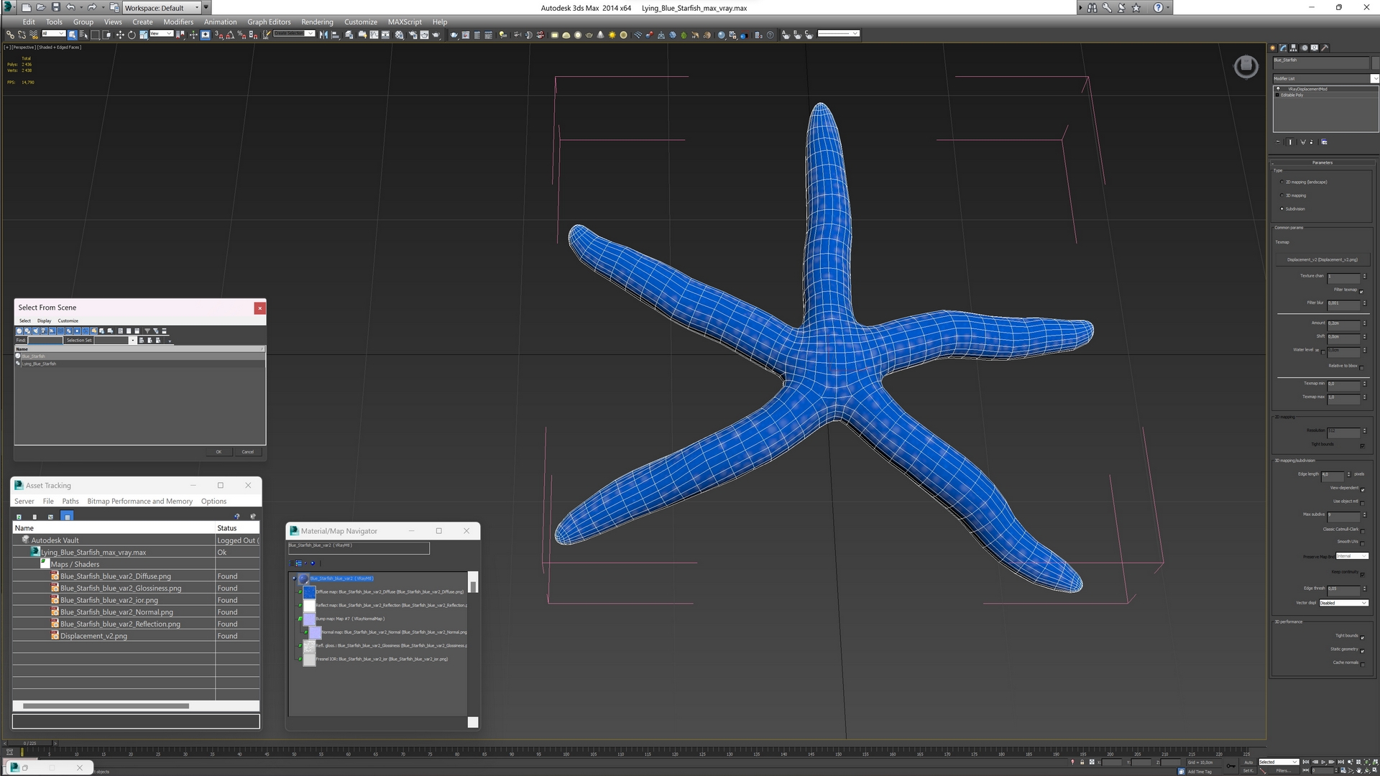Open the Paths menu in Asset Tracking
Screen dimensions: 1380x776
pyautogui.click(x=70, y=502)
